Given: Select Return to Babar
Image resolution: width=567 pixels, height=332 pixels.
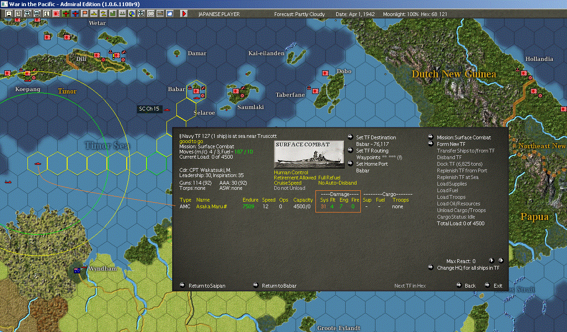Looking at the screenshot, I should tap(279, 286).
